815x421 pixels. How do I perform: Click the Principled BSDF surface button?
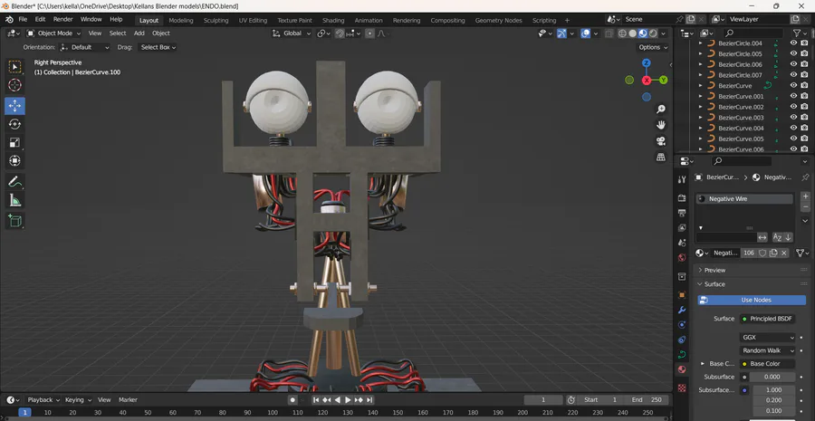click(x=767, y=319)
